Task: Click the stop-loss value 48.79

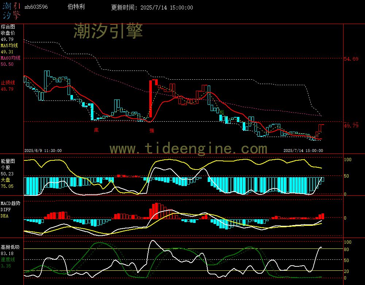Action: click(x=7, y=89)
